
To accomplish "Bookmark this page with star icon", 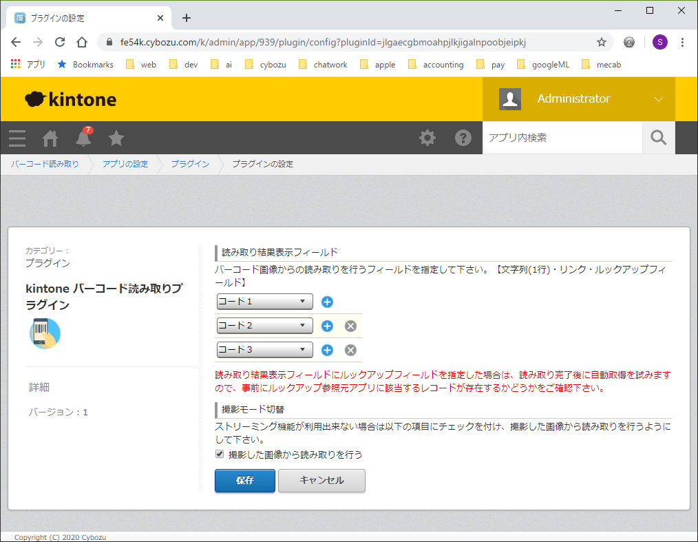I will pyautogui.click(x=602, y=42).
